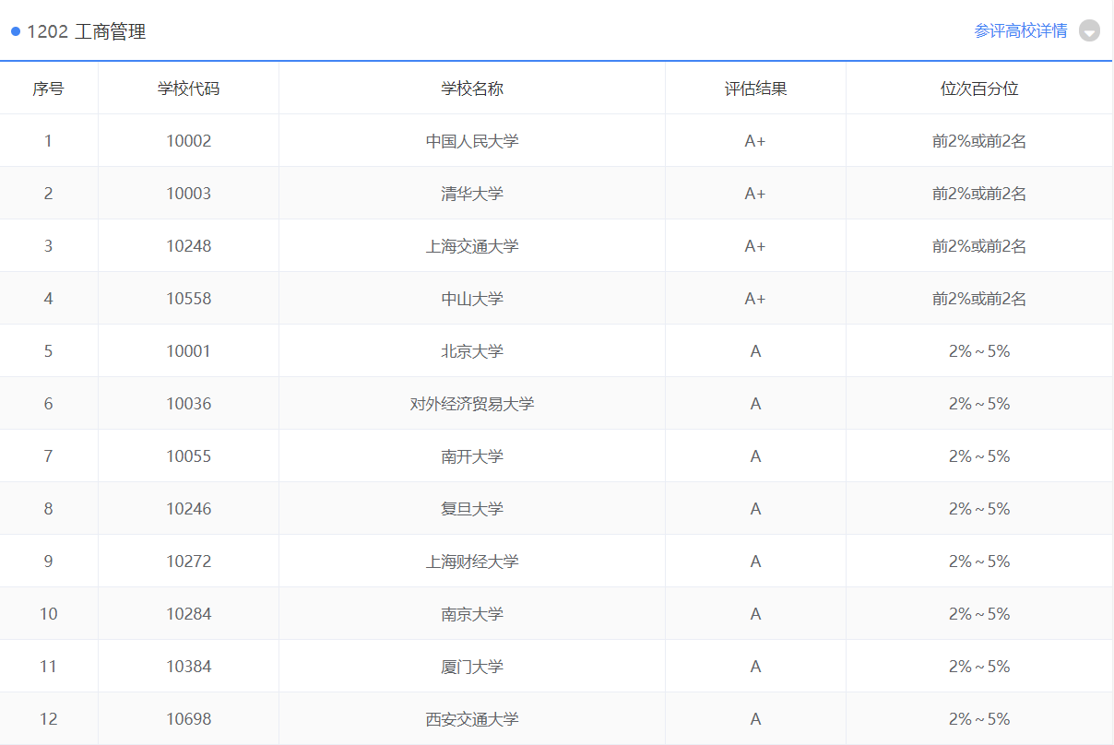Click school code 10272
The height and width of the screenshot is (745, 1114).
pos(188,562)
